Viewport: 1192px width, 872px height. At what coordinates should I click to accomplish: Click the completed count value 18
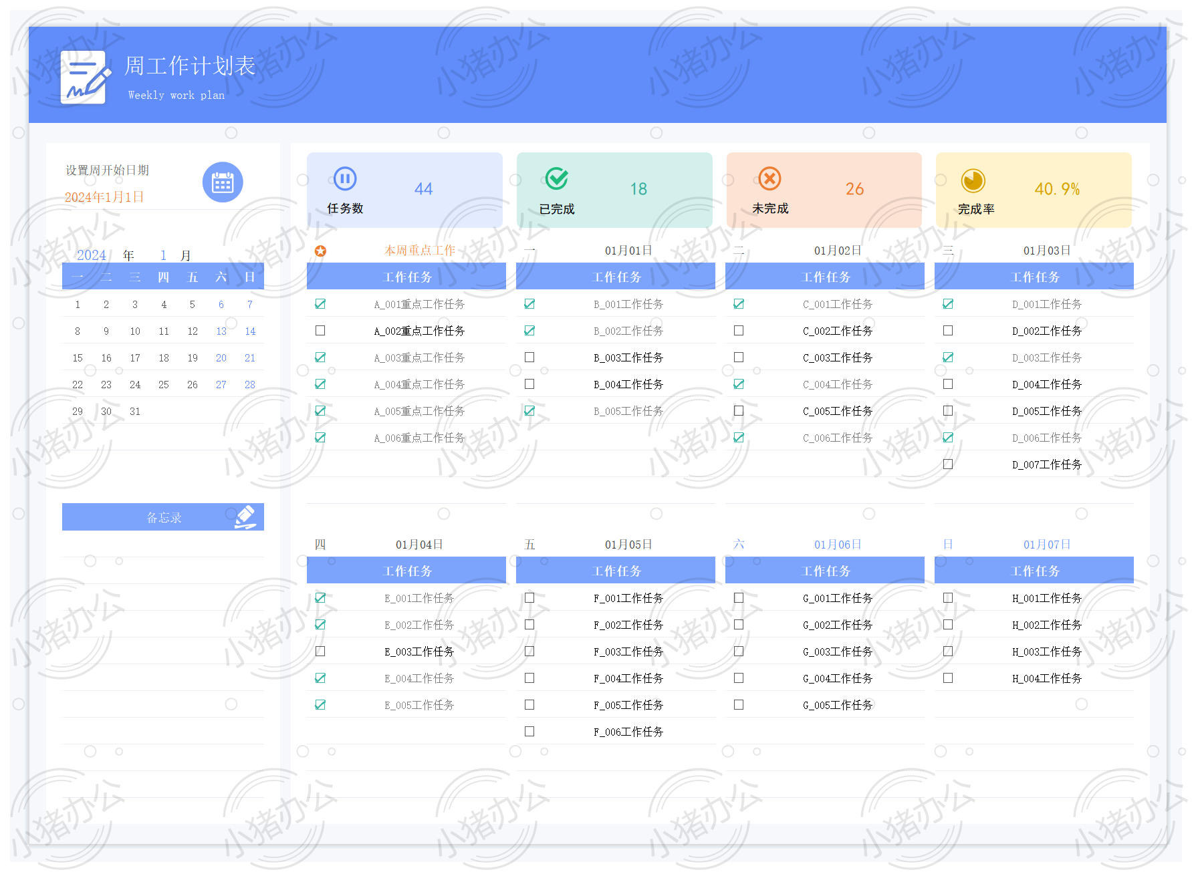coord(638,189)
